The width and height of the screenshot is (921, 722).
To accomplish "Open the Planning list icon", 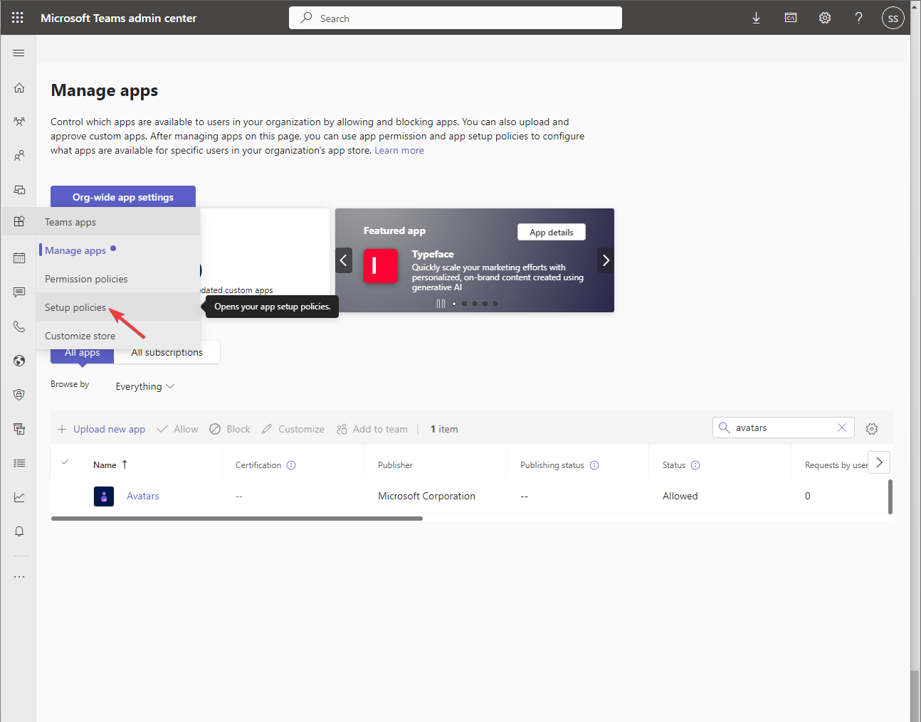I will point(19,463).
